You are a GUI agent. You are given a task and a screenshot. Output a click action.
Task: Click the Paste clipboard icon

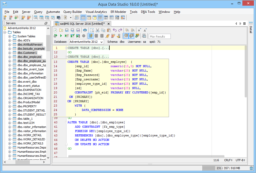coord(109,30)
